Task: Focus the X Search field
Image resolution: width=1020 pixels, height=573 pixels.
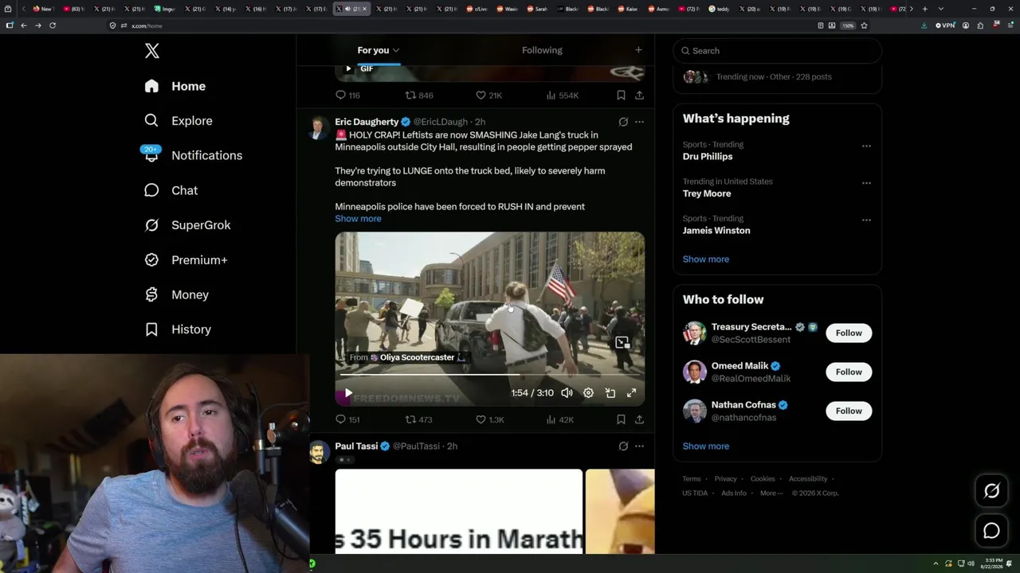Action: [x=777, y=51]
